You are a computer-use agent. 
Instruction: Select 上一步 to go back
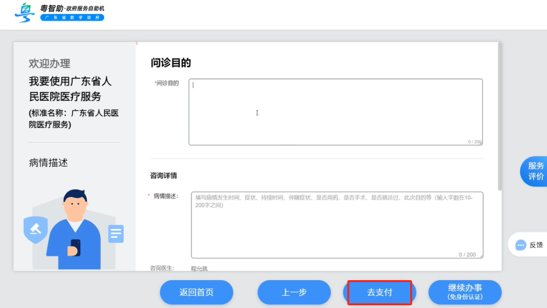[x=294, y=292]
